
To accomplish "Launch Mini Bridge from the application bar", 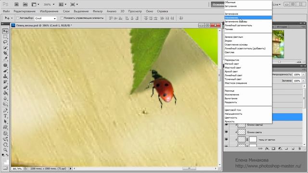I will click(25, 4).
